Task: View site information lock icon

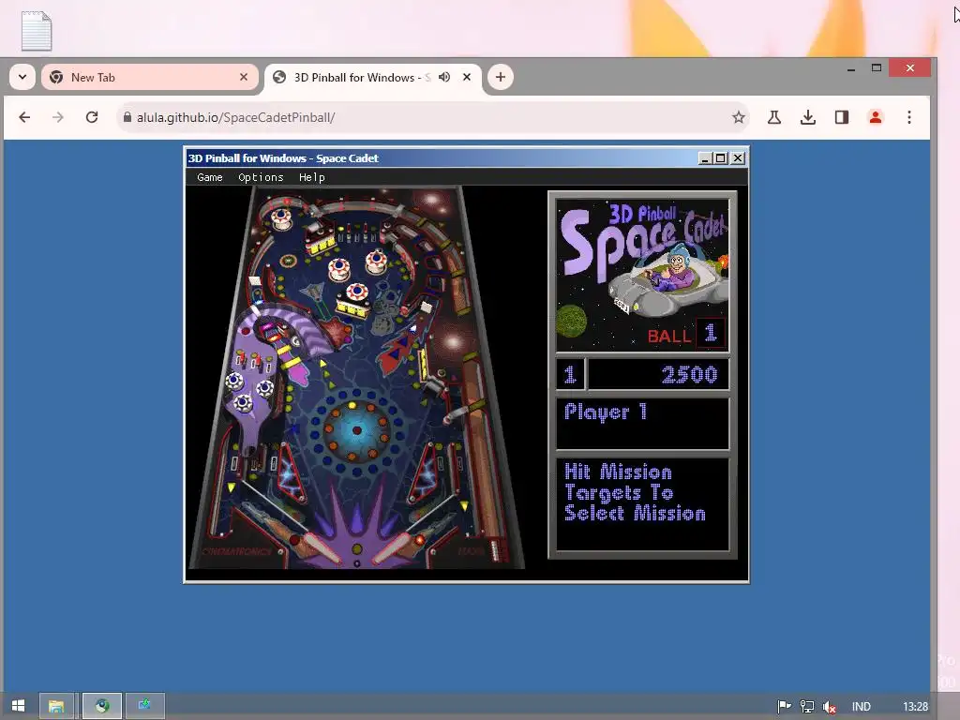Action: (127, 117)
